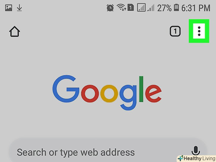Tap the Wi-Fi status icon
216x162 pixels.
(x=121, y=7)
